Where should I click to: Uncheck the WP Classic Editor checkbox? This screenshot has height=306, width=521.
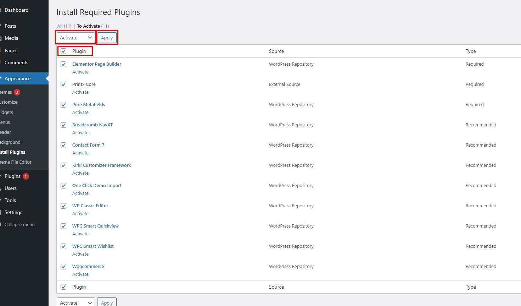[x=63, y=206]
